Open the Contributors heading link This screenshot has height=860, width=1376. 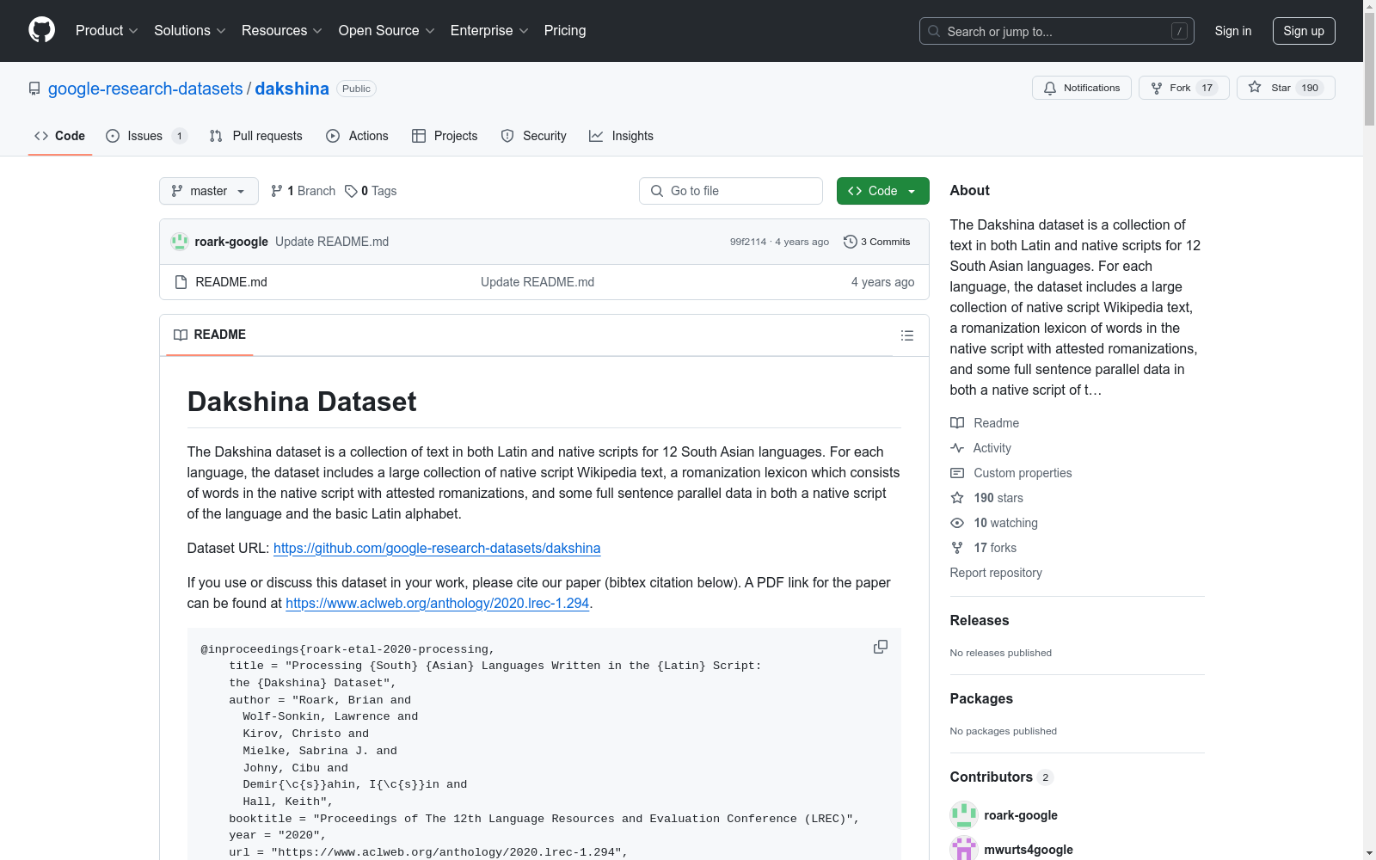1002,777
